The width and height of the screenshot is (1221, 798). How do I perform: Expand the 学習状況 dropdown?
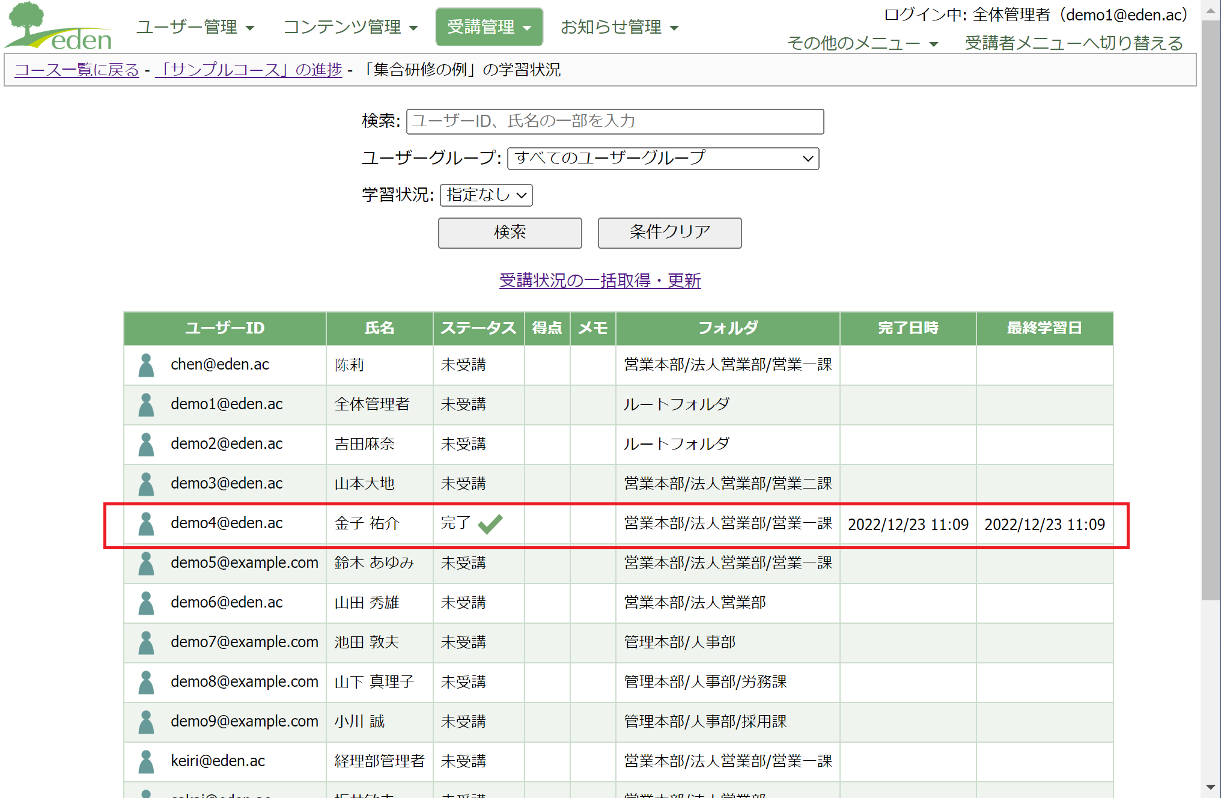[x=486, y=195]
